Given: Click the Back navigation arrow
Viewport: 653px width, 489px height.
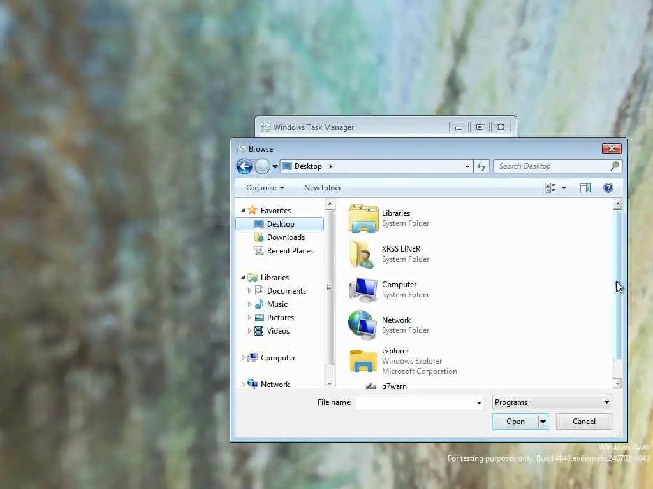Looking at the screenshot, I should [x=244, y=167].
